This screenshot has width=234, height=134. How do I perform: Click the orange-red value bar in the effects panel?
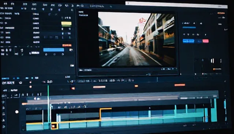(x=67, y=45)
